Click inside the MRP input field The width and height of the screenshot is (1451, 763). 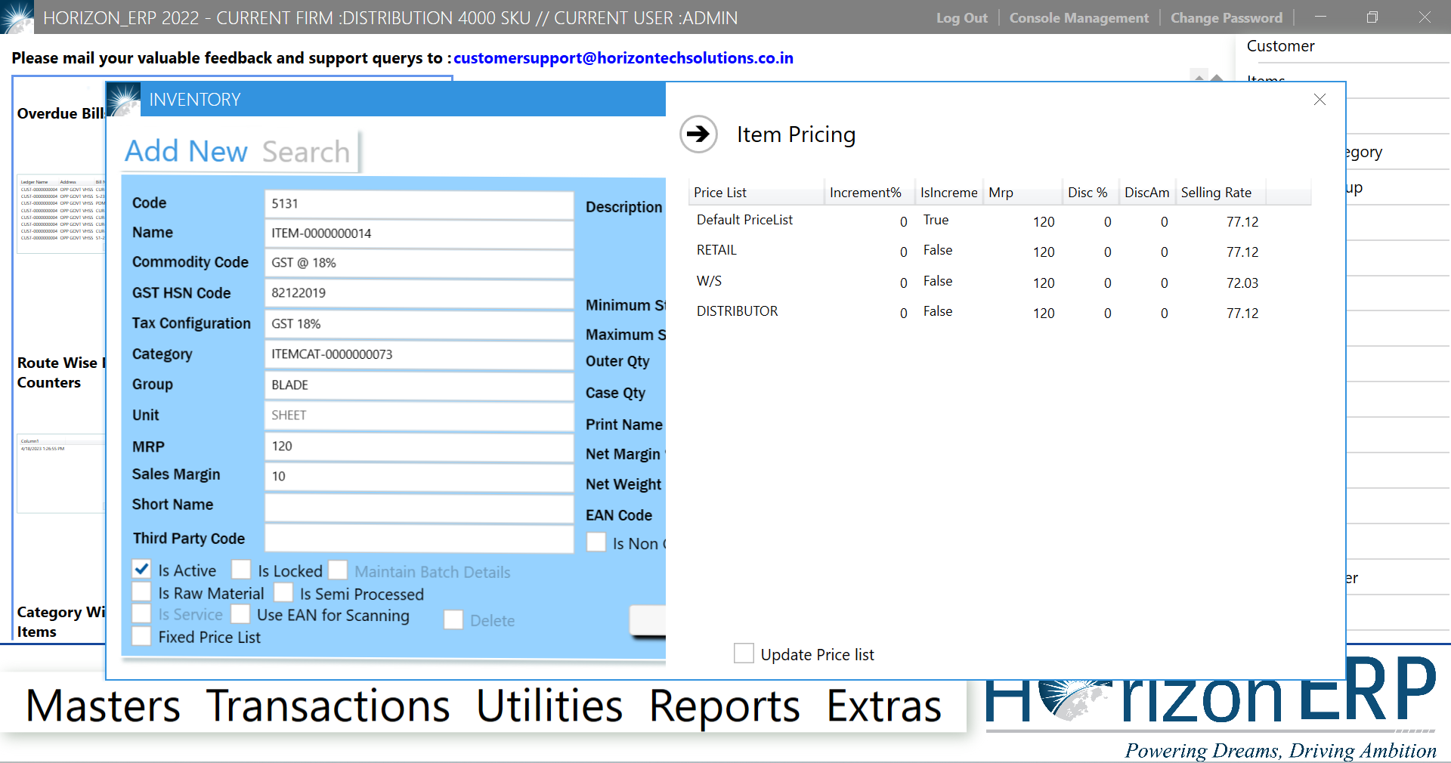pyautogui.click(x=418, y=447)
